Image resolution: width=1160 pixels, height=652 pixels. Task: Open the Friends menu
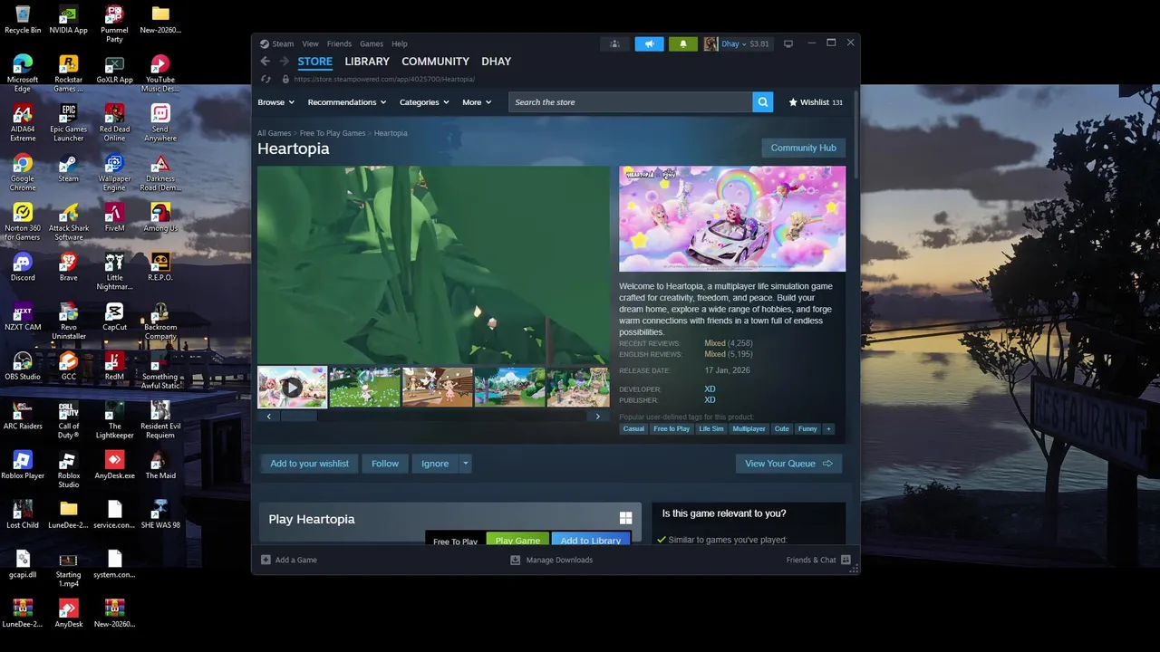tap(339, 43)
